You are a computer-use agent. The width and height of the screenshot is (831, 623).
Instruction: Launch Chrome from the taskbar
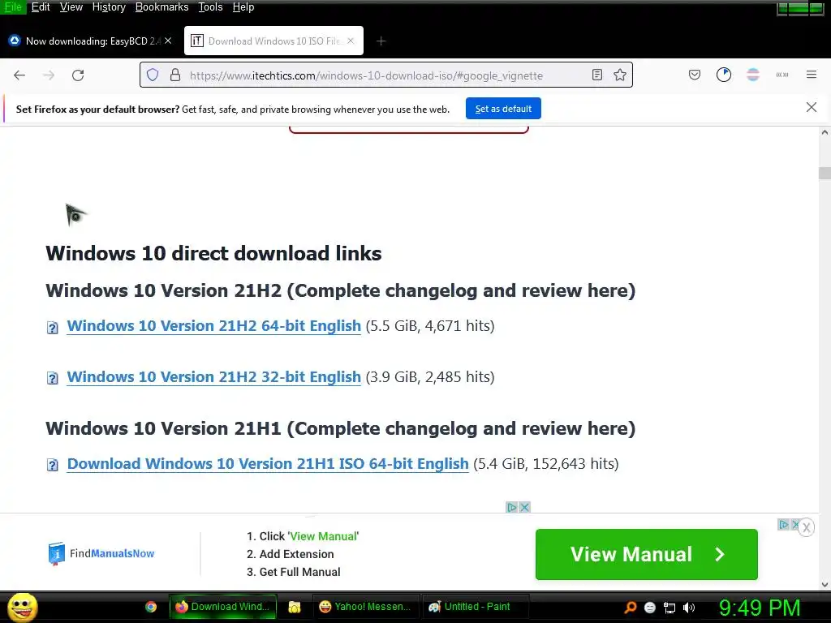151,607
